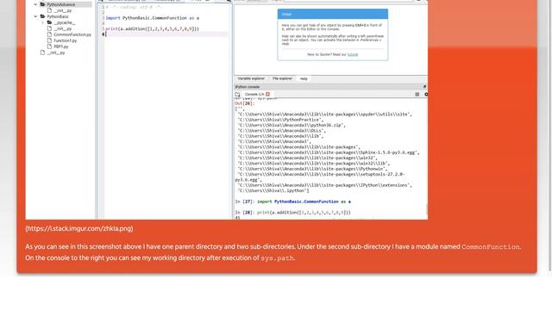Switch to the Help tab
The height and width of the screenshot is (310, 552).
point(304,78)
